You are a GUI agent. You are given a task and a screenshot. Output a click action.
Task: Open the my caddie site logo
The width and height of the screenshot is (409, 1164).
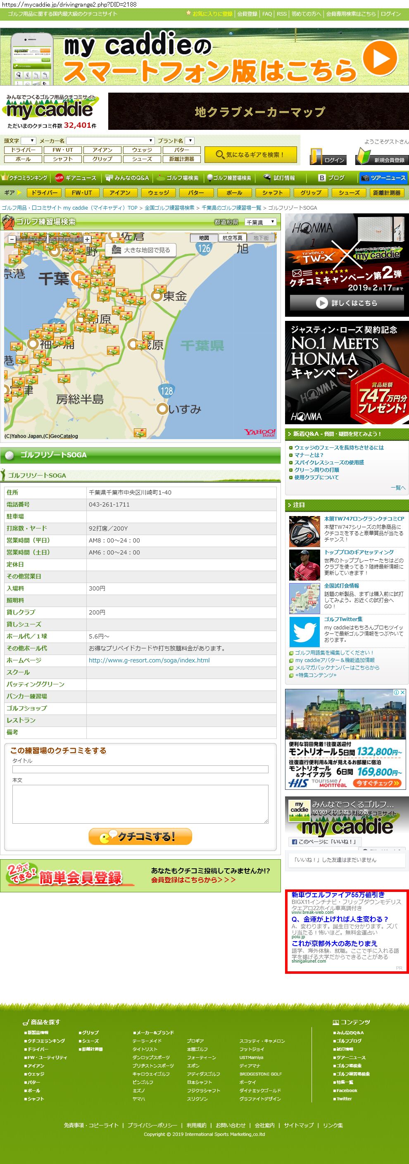point(50,108)
